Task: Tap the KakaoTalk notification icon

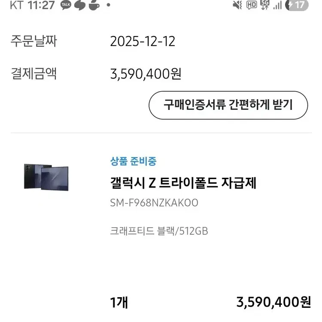Action: [66, 5]
